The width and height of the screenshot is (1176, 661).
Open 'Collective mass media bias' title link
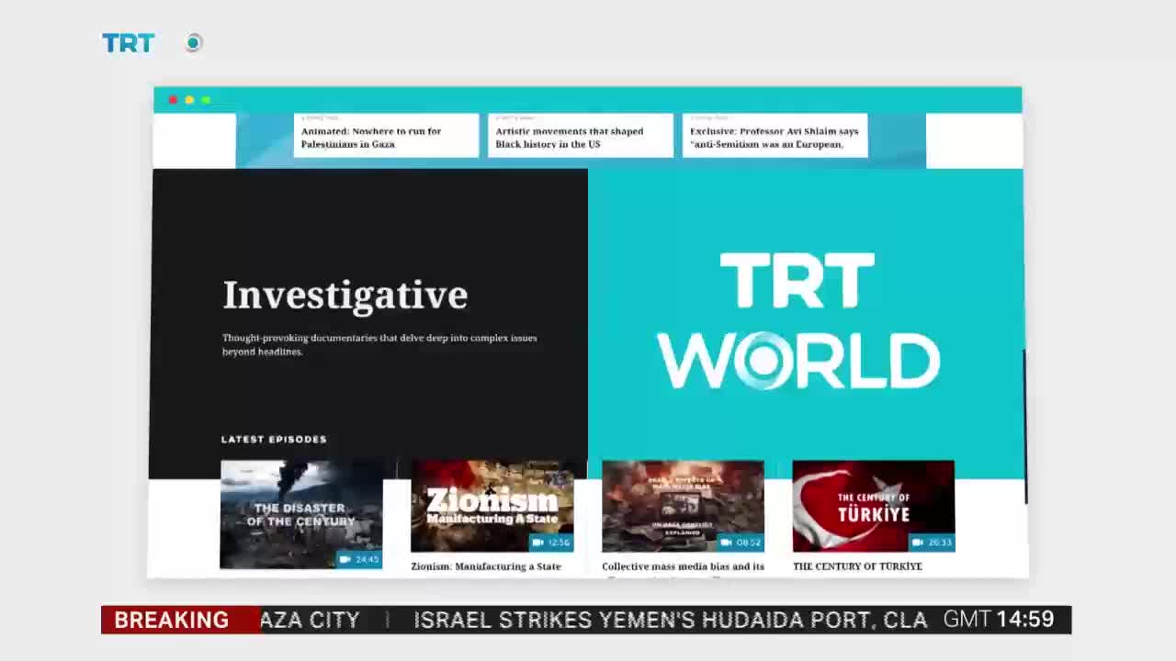point(683,566)
